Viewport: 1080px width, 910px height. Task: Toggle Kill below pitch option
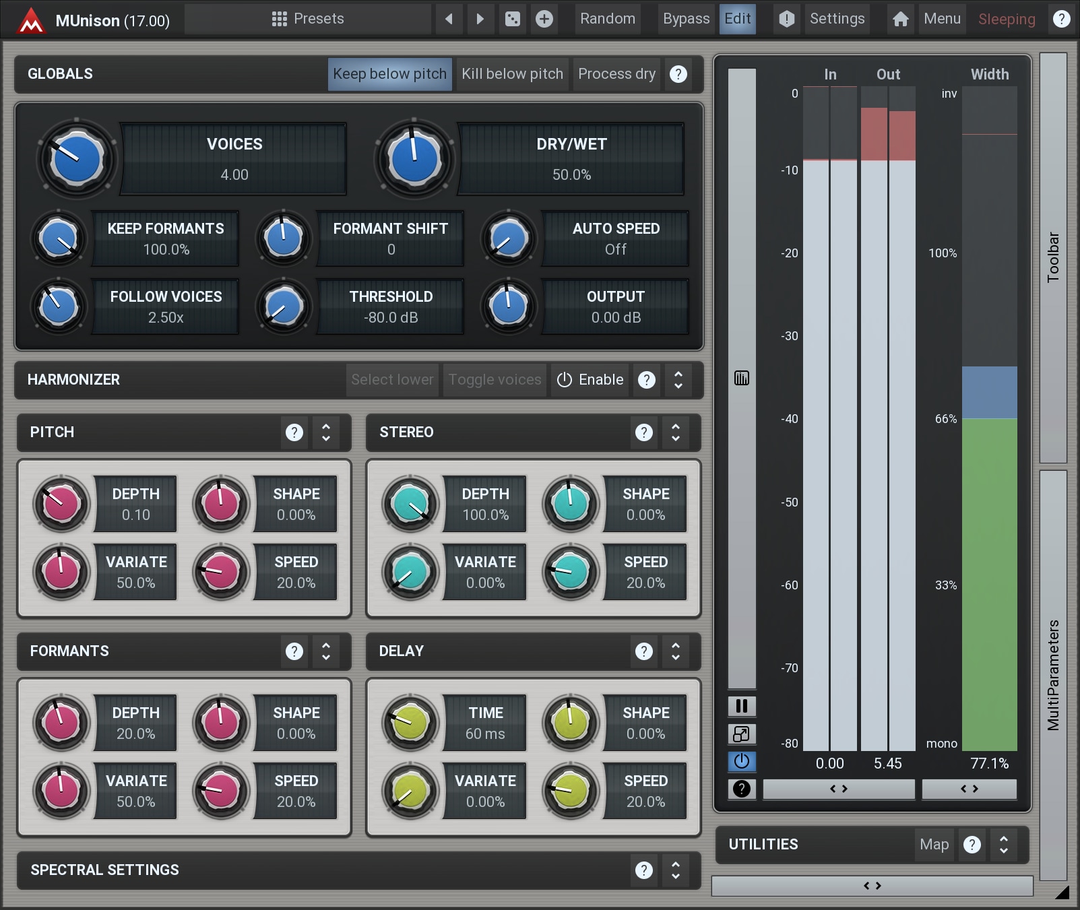512,74
